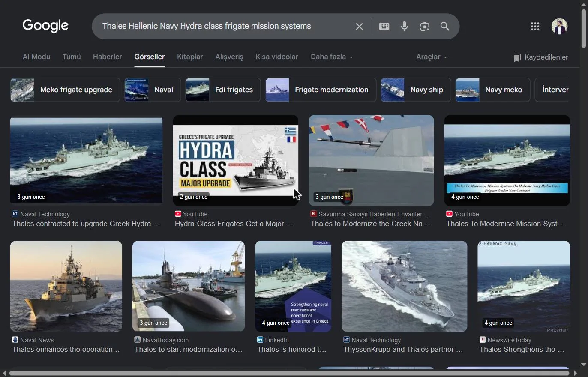588x377 pixels.
Task: Select the Fdi frigates chip
Action: click(223, 90)
